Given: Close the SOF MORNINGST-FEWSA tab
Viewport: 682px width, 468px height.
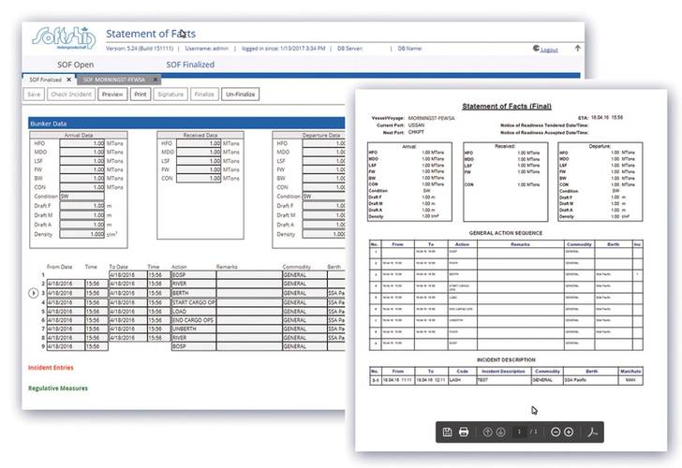Looking at the screenshot, I should (x=156, y=80).
